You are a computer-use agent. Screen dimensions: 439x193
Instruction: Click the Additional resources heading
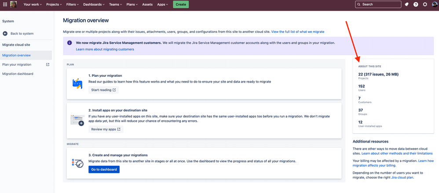(370, 142)
